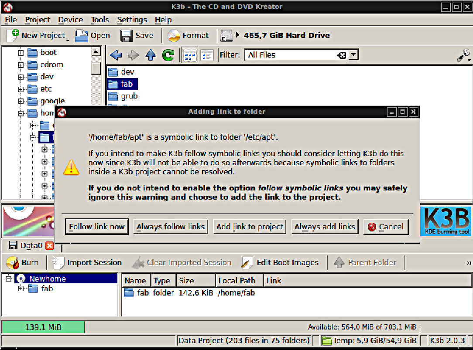
Task: Save the project with the floppy icon
Action: tap(127, 36)
